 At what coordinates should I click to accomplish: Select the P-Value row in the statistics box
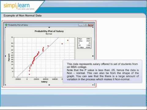click(x=84, y=47)
